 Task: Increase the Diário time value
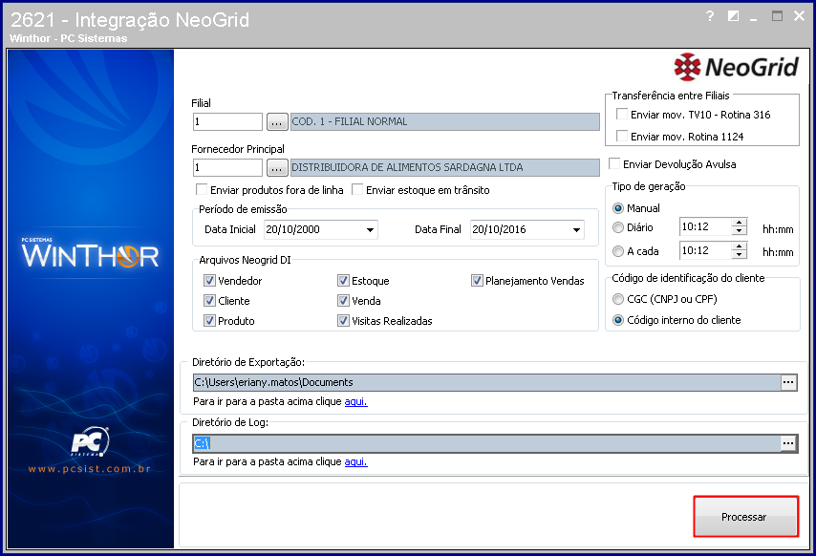739,223
